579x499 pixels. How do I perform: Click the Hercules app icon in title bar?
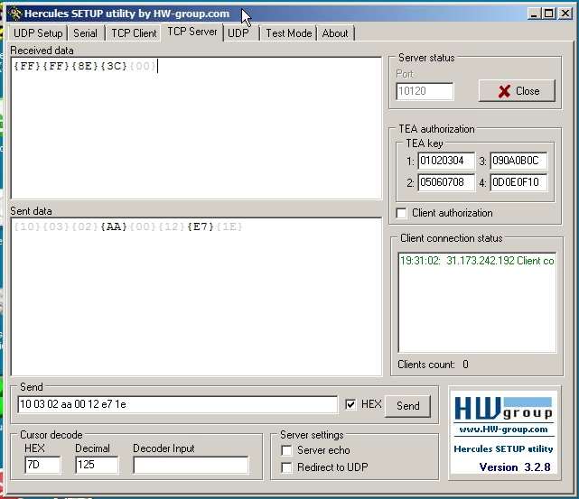click(14, 14)
